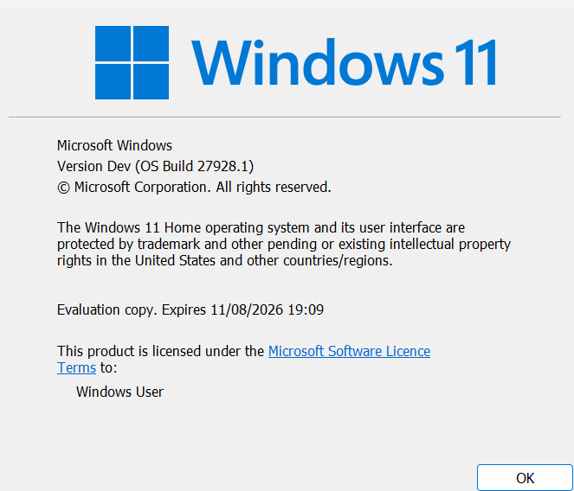The height and width of the screenshot is (491, 574).
Task: Select the 'Microsoft Windows' text line
Action: click(114, 145)
